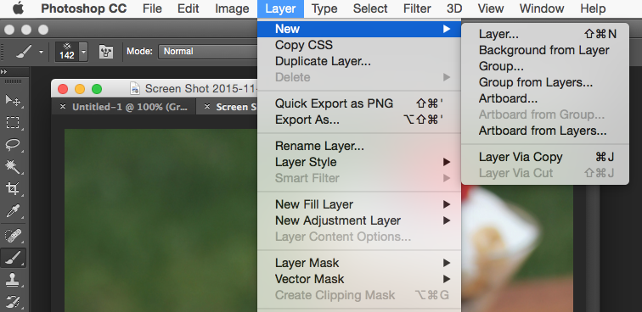Open the Edit menu
The height and width of the screenshot is (312, 642).
[x=189, y=8]
